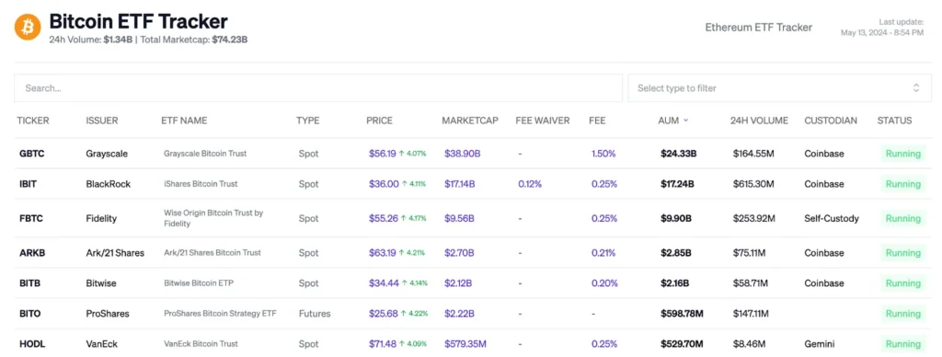Click BITB price $34.44

[384, 283]
